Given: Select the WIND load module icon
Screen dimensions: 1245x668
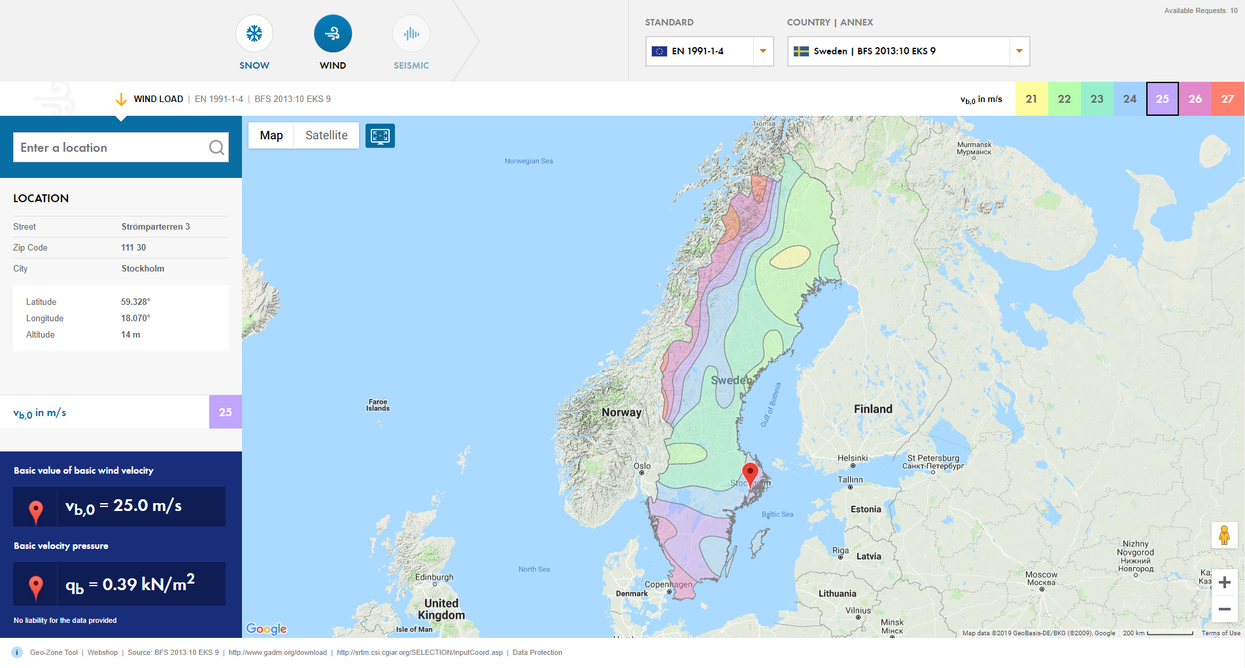Looking at the screenshot, I should pyautogui.click(x=333, y=32).
